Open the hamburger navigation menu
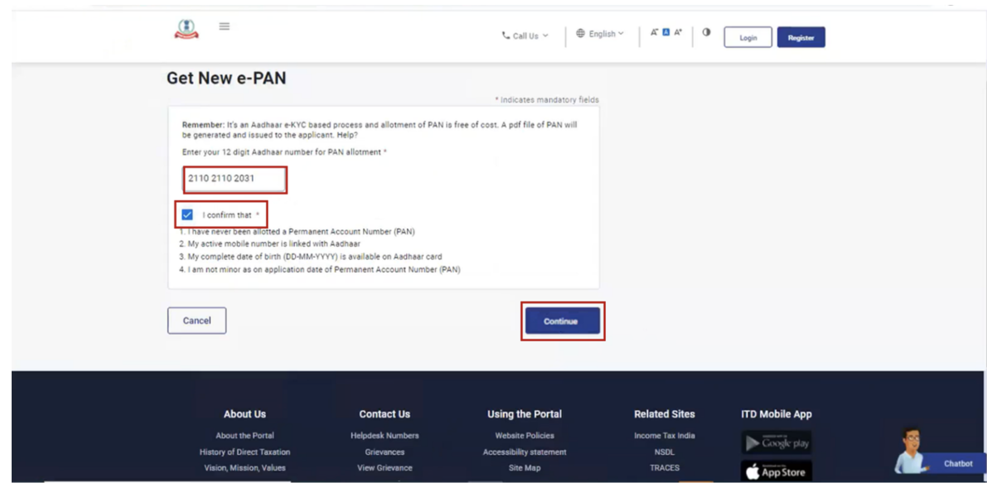The image size is (987, 483). (224, 26)
